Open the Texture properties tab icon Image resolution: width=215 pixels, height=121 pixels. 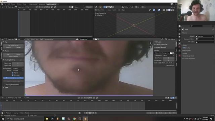179,55
